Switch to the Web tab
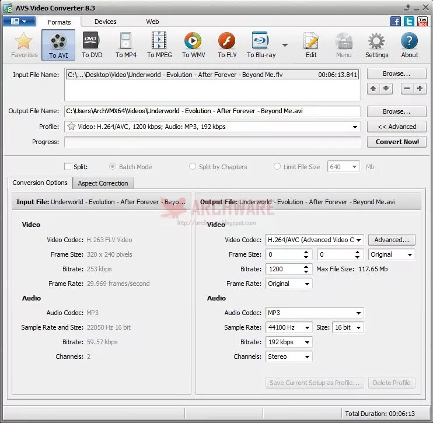 tap(152, 22)
